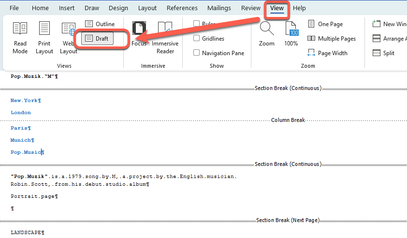
Task: Click the blue Pop Music line
Action: pos(27,152)
